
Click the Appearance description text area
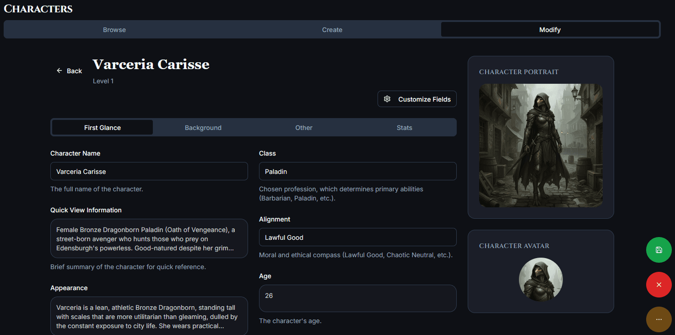pyautogui.click(x=149, y=316)
